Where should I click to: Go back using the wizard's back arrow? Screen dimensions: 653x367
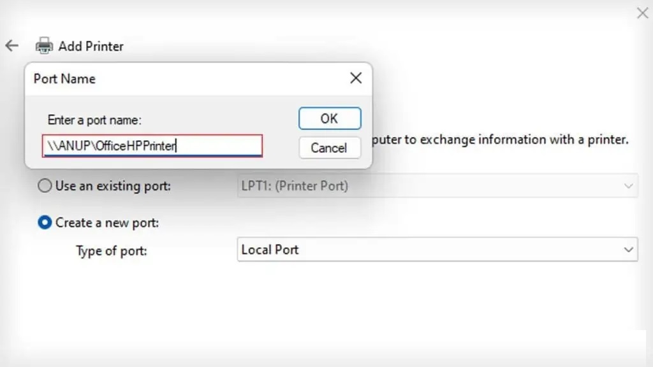11,45
